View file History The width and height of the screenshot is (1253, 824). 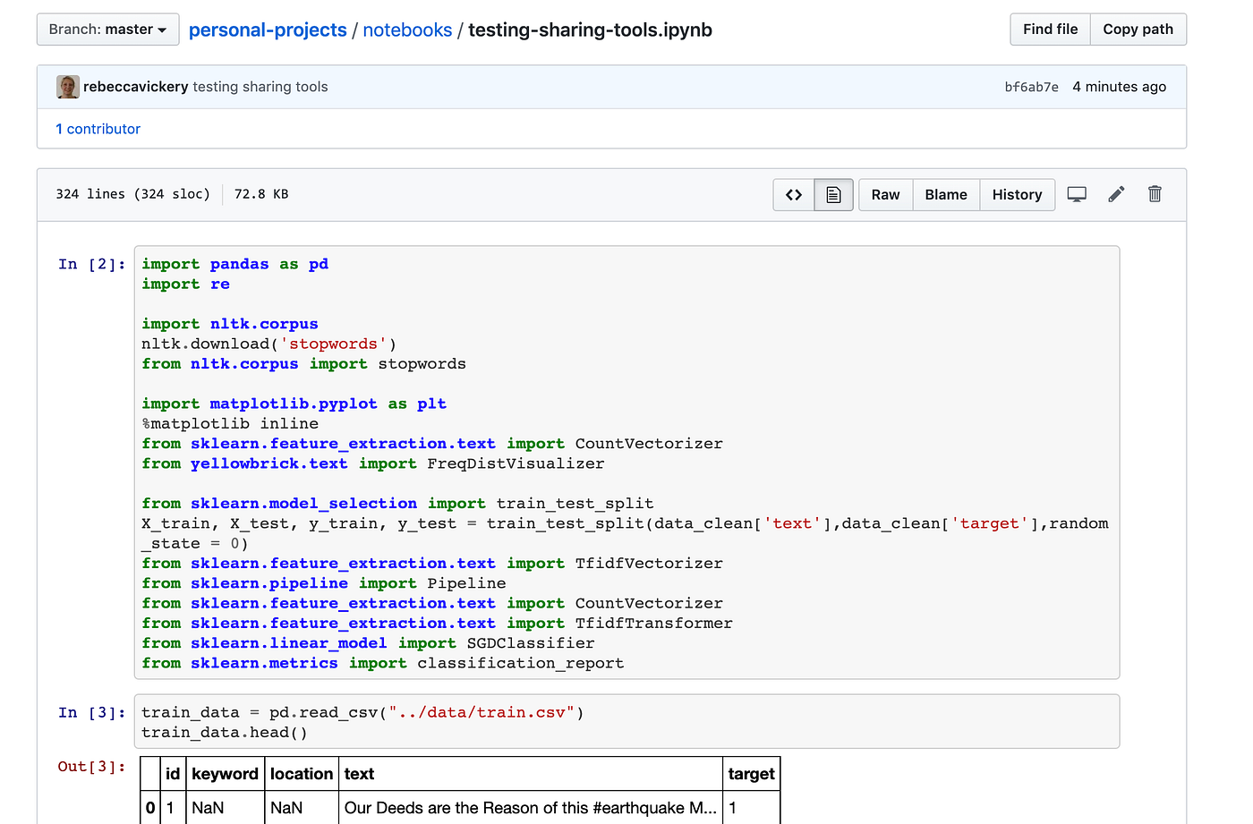pos(1017,195)
